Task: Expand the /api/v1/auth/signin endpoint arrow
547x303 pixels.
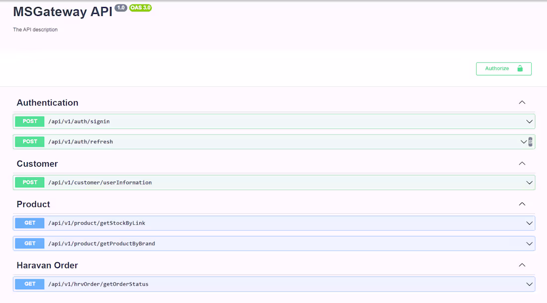Action: (x=529, y=121)
